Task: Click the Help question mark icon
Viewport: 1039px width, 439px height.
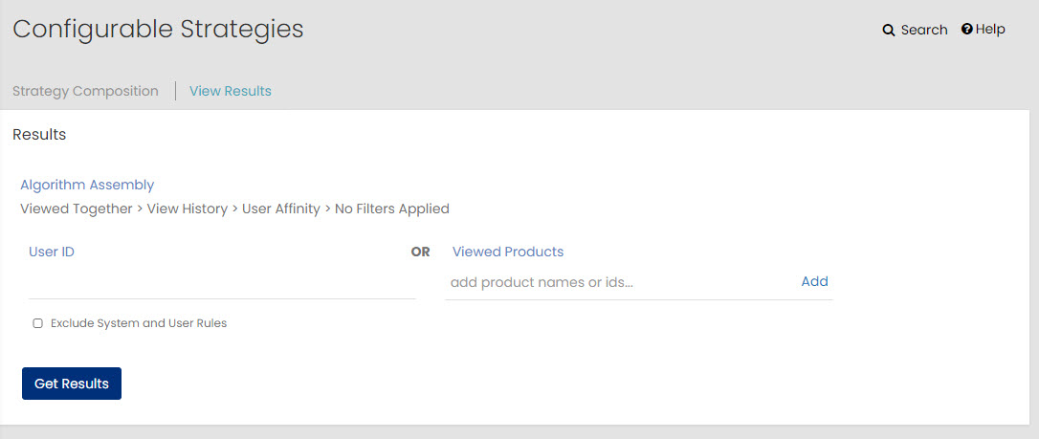Action: click(x=967, y=29)
